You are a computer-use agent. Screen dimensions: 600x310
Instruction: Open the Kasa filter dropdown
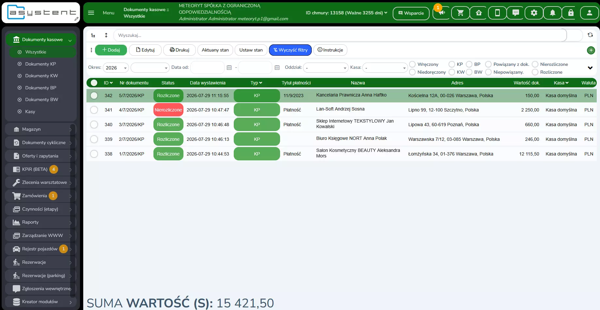click(x=385, y=67)
